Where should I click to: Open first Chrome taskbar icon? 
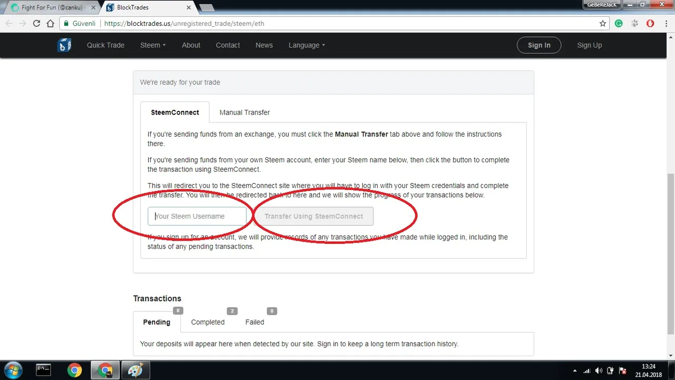tap(74, 370)
